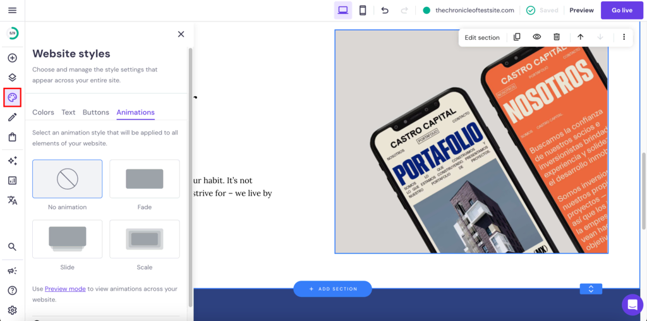Choose the Fade animation thumbnail
The height and width of the screenshot is (321, 647).
coord(144,179)
